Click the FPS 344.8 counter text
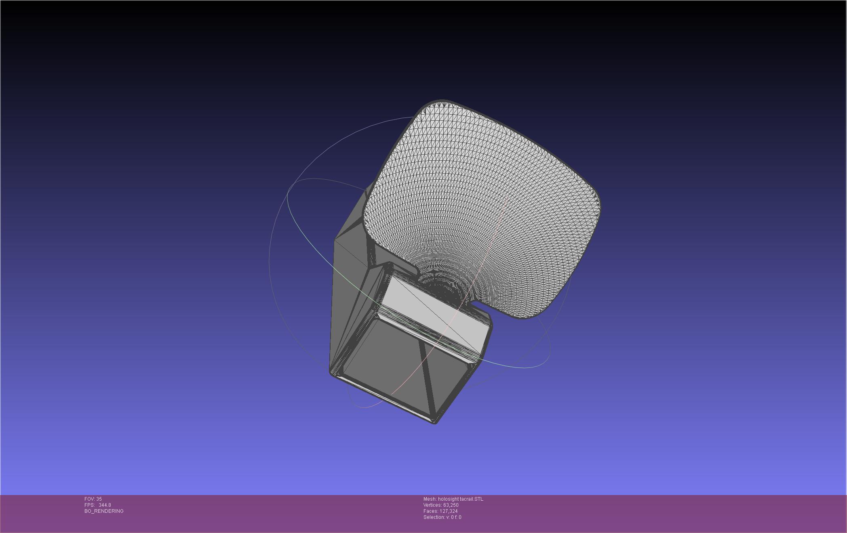This screenshot has height=533, width=847. [97, 505]
